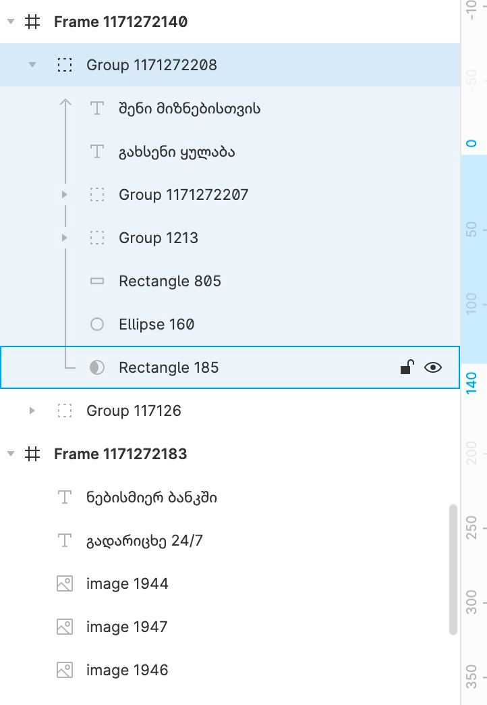Select the Group 1171272208 layer name
The height and width of the screenshot is (705, 487).
click(x=151, y=65)
